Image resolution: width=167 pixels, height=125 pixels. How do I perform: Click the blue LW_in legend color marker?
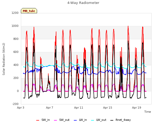[x=75, y=120]
